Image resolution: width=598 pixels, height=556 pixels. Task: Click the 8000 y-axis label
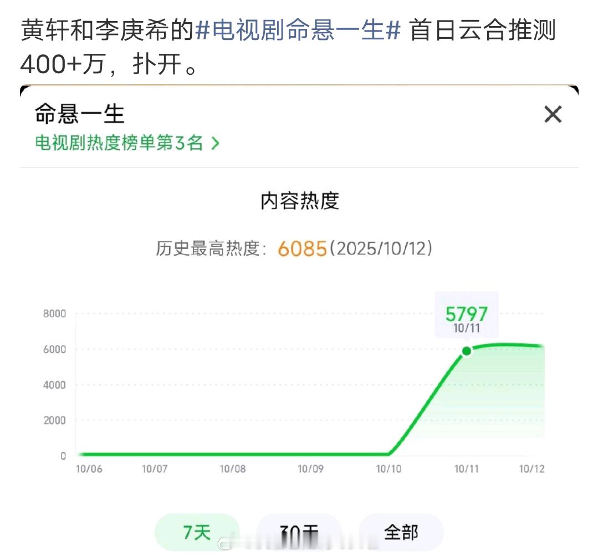coord(54,313)
